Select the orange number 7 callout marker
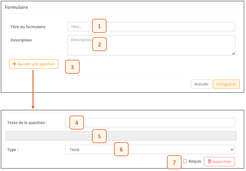This screenshot has height=171, width=246. pyautogui.click(x=174, y=162)
